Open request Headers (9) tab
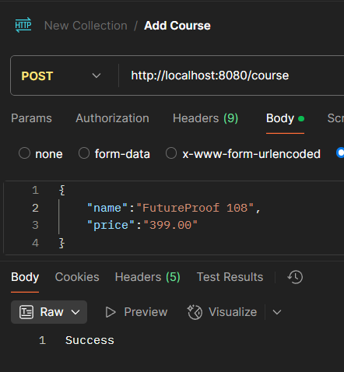Image resolution: width=344 pixels, height=372 pixels. pos(205,118)
